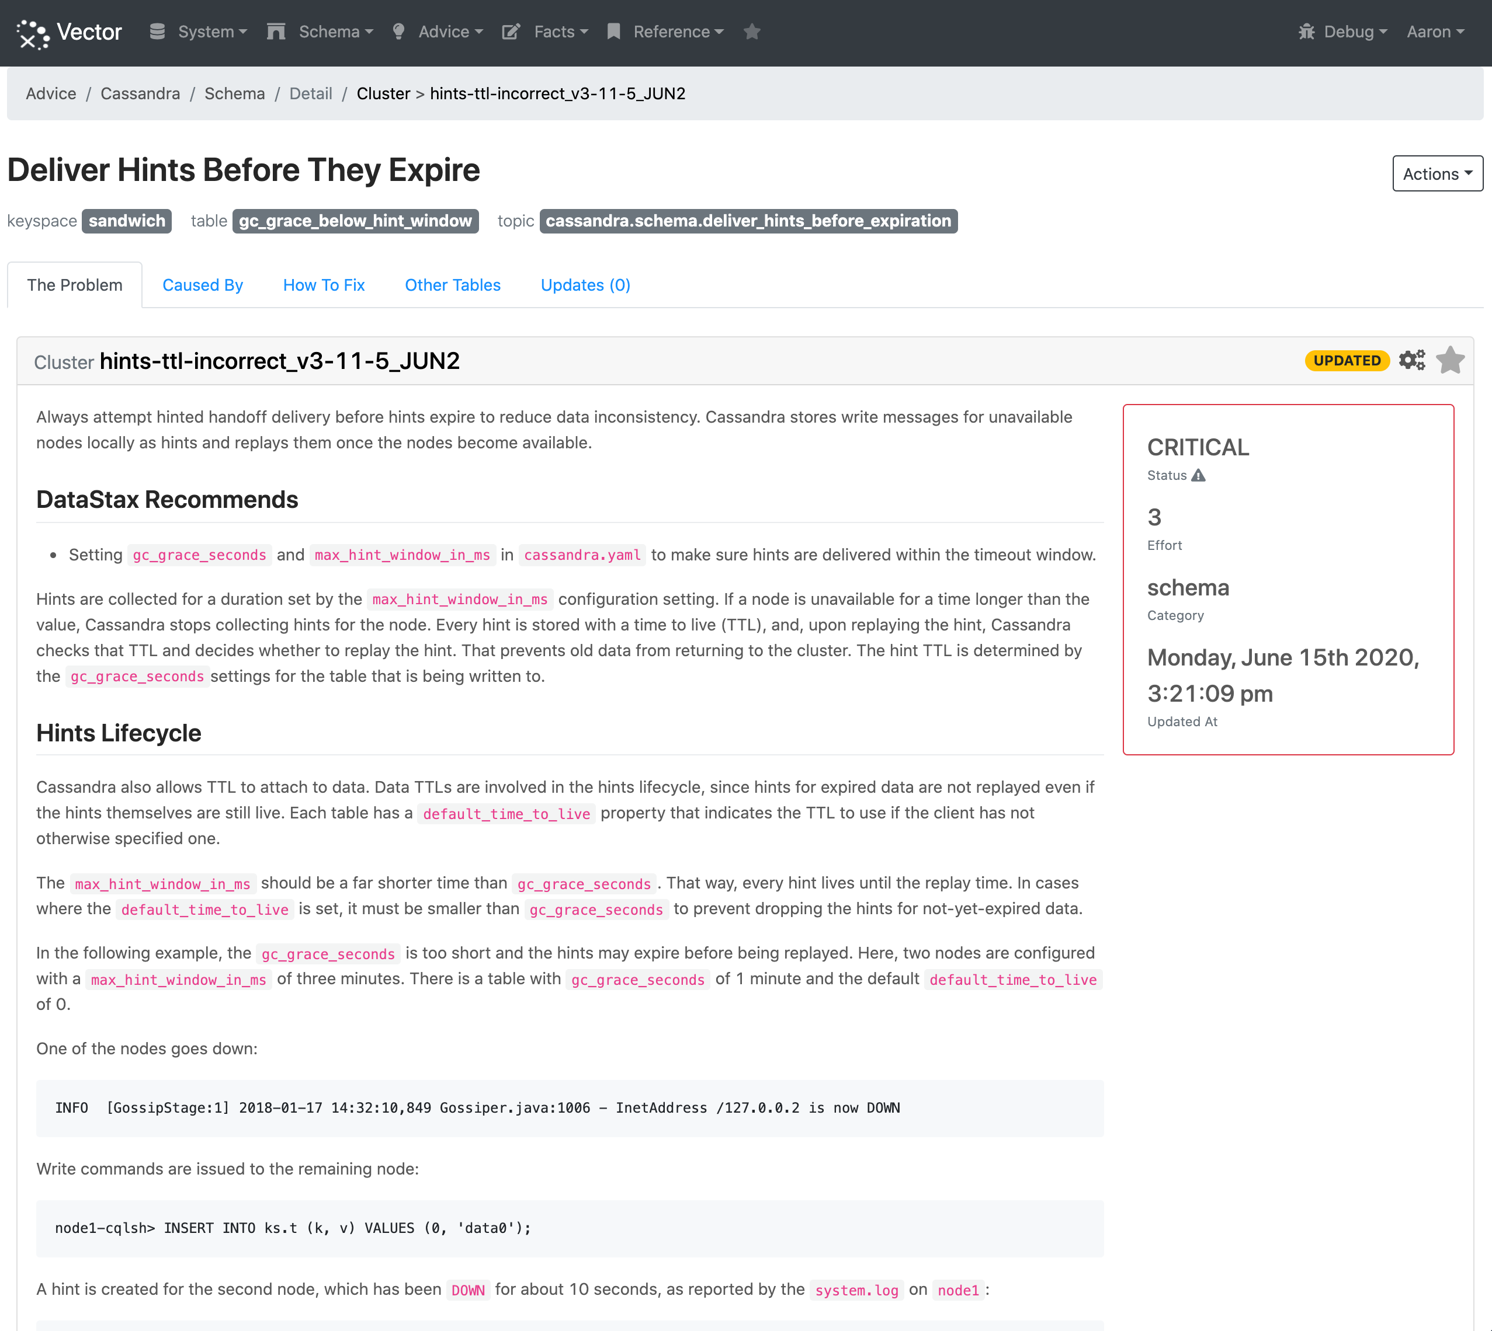Expand the Facts dropdown menu
Screen dimensions: 1492x1331
tap(560, 32)
